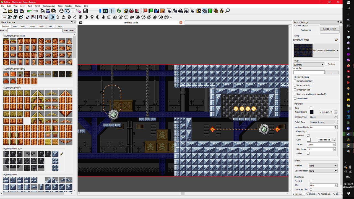Activate the rectangular selection tool
Image resolution: width=354 pixels, height=199 pixels.
coord(72,11)
